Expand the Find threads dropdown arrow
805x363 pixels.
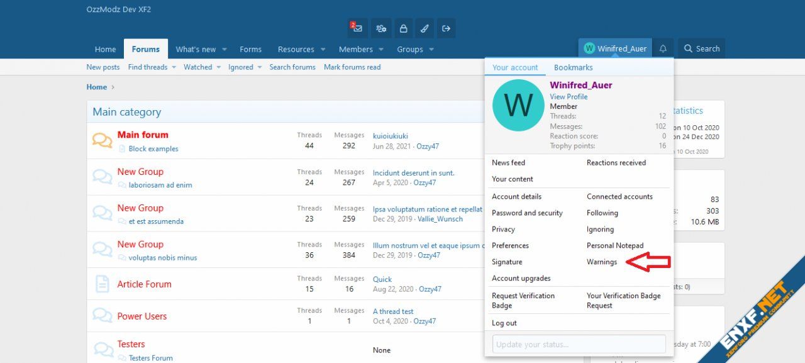[174, 67]
